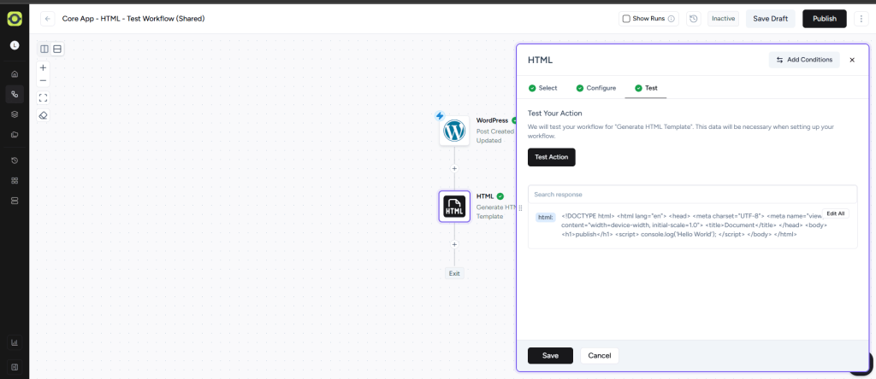The image size is (876, 379).
Task: Fit the workflow to screen with the fullscreen icon
Action: [x=44, y=97]
